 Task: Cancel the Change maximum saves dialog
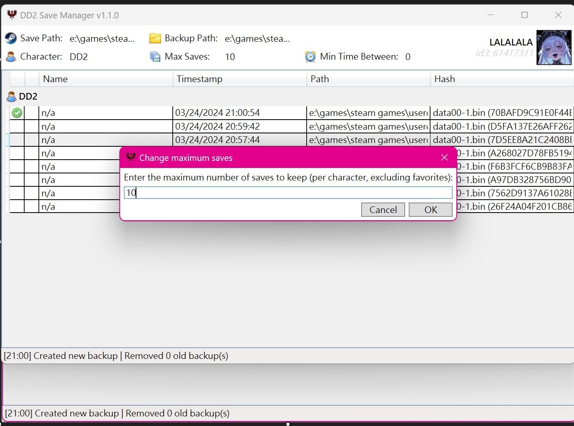click(383, 210)
